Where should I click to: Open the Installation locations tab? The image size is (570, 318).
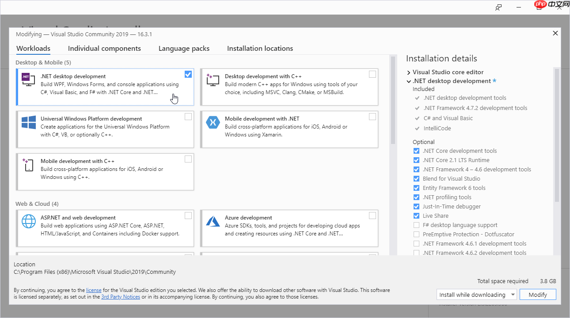coord(260,49)
